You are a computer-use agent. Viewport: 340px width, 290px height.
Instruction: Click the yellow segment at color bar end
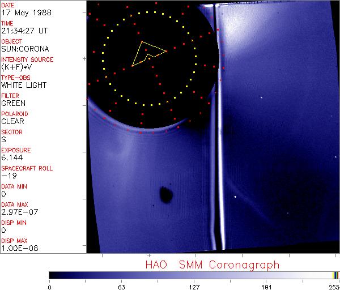pos(334,275)
